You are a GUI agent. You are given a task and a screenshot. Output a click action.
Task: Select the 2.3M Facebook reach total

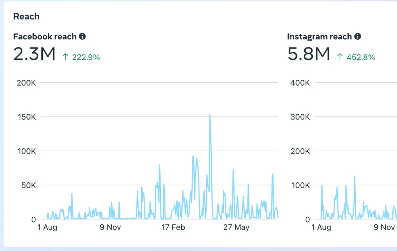click(x=34, y=54)
